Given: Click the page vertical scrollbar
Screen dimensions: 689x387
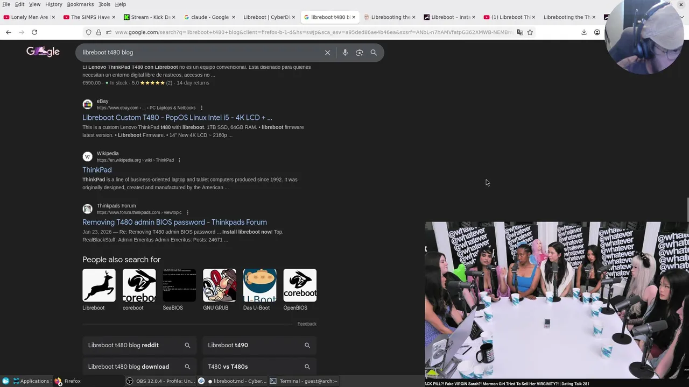Looking at the screenshot, I should (687, 210).
